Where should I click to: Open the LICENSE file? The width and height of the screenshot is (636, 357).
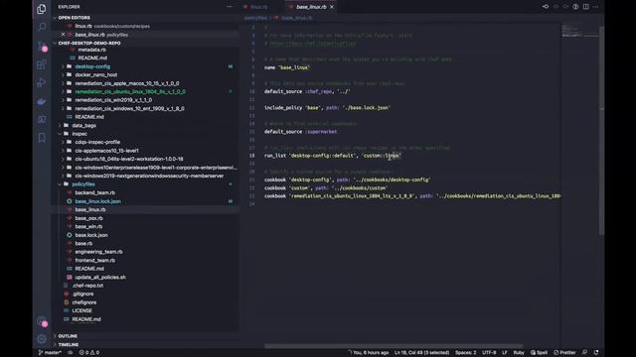[x=81, y=310]
